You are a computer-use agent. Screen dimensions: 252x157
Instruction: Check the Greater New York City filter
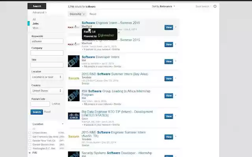[30, 141]
